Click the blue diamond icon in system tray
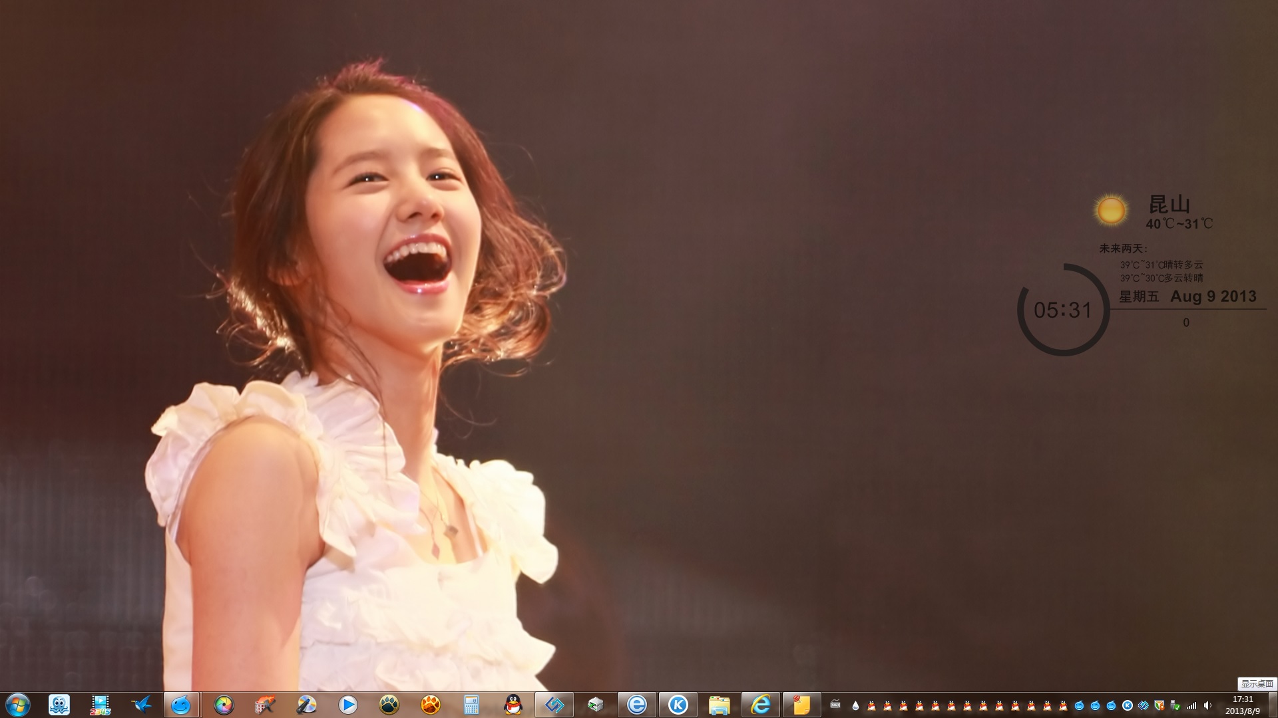1278x718 pixels. click(1144, 705)
